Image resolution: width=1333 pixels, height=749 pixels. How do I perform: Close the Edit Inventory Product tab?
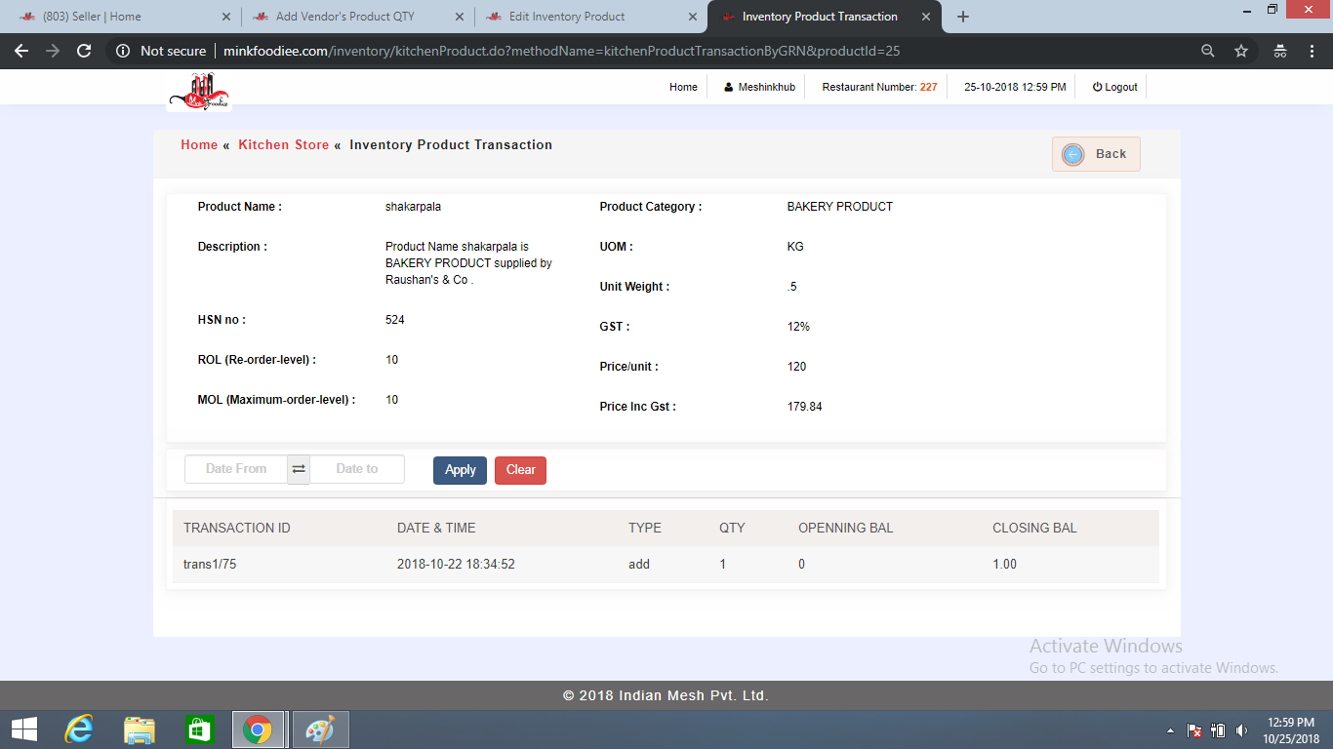point(692,17)
